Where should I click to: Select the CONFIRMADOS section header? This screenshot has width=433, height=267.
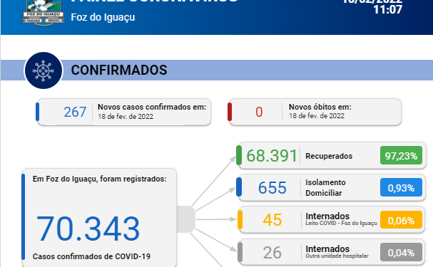coord(119,70)
